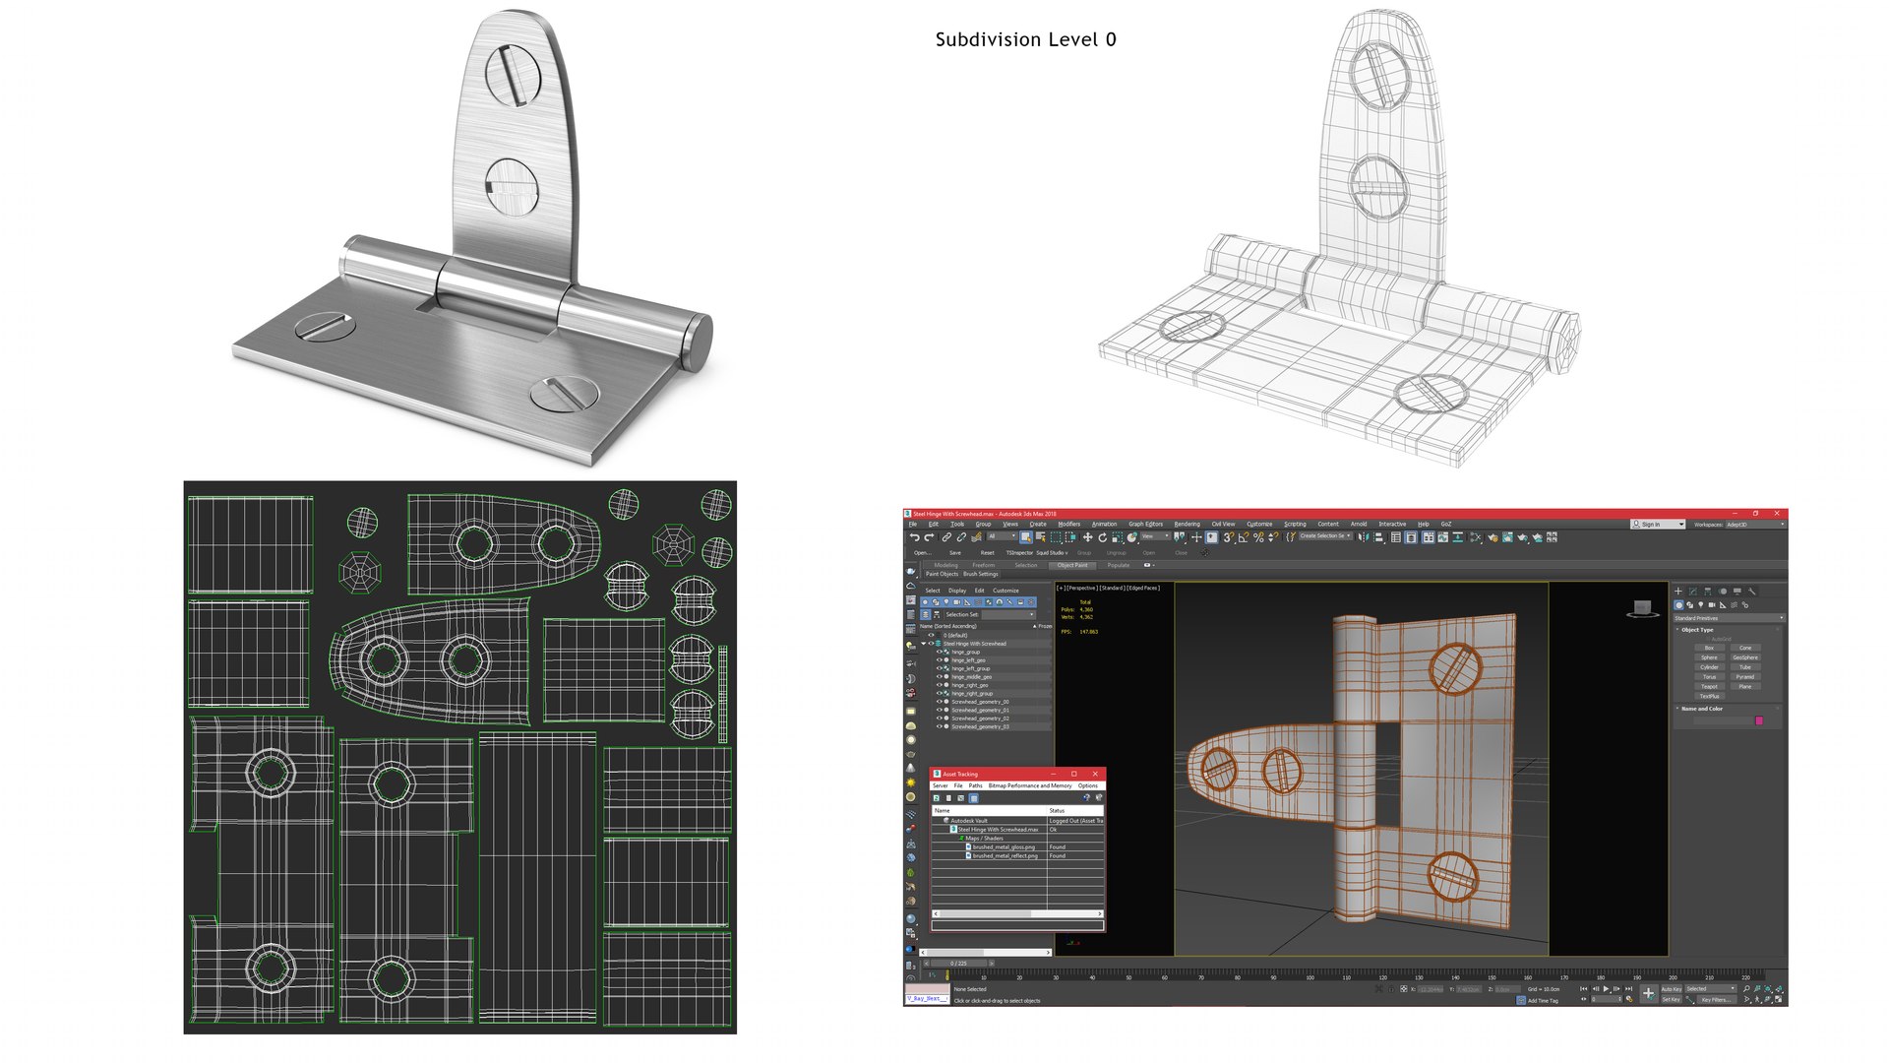
Task: Open Paths menu in Asset Tracking
Action: tap(975, 785)
